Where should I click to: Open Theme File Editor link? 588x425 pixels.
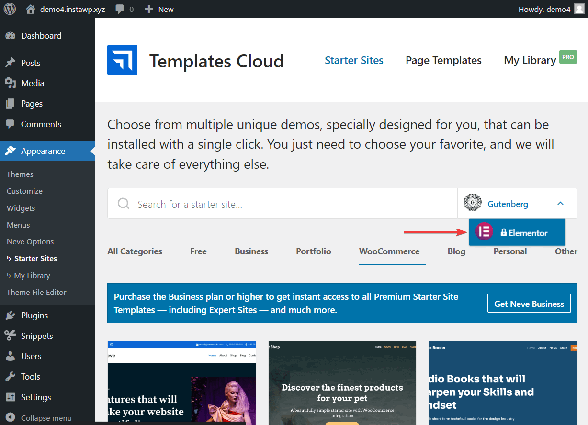36,293
